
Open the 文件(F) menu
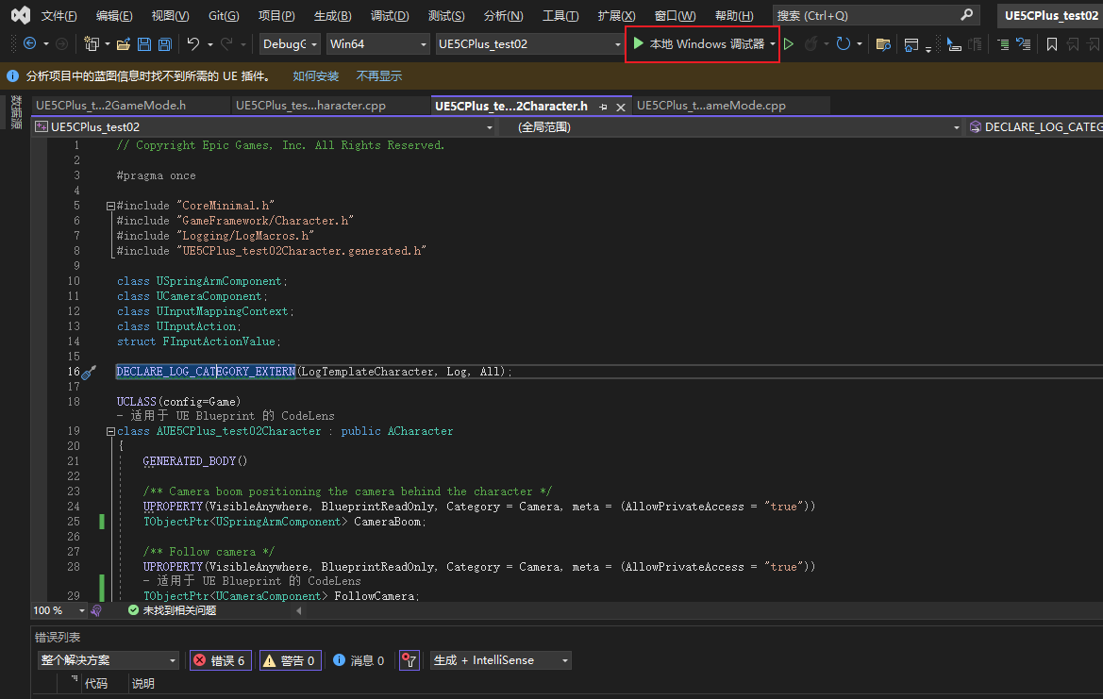[x=58, y=15]
